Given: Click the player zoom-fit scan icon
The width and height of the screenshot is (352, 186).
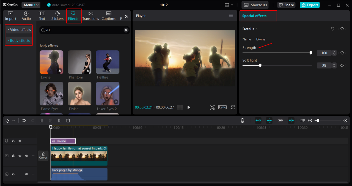Looking at the screenshot, I should point(212,107).
